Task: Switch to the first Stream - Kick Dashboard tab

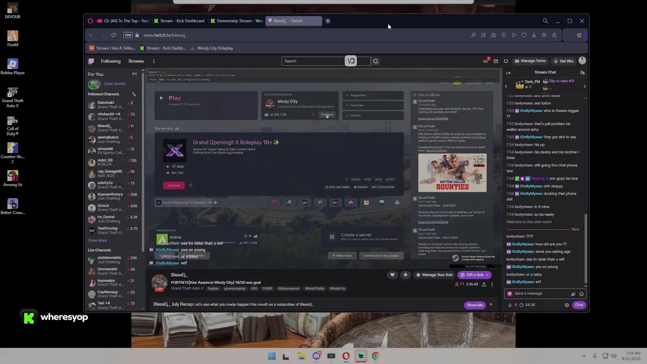Action: tap(180, 21)
